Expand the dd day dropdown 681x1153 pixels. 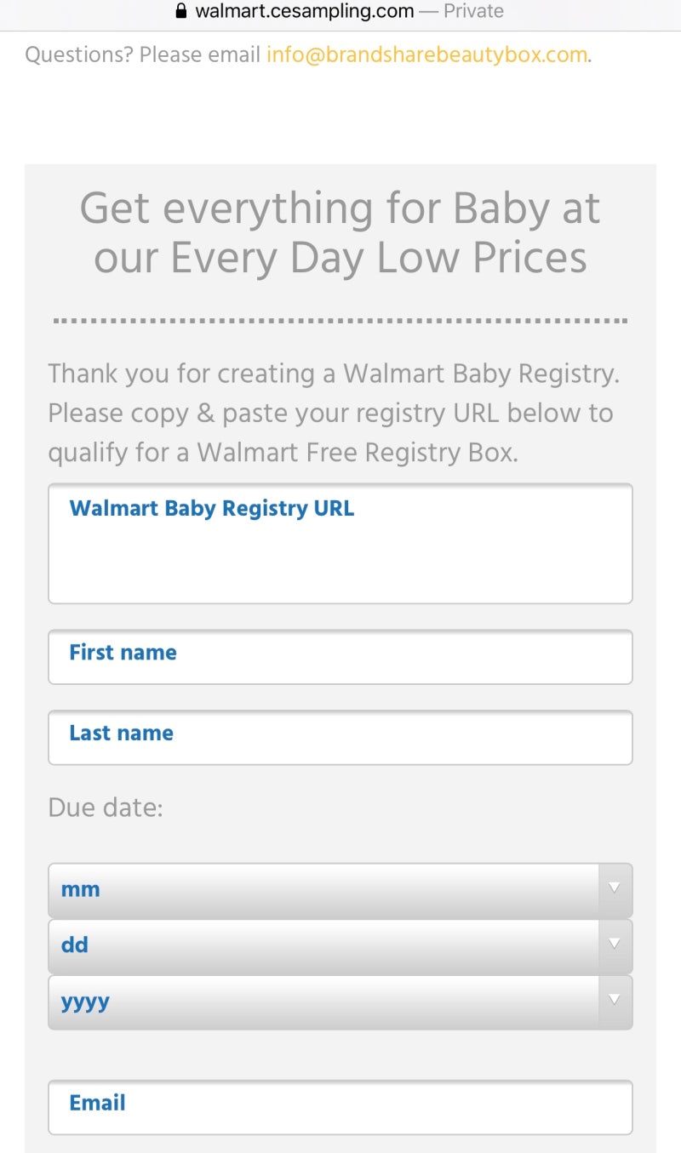[x=323, y=946]
